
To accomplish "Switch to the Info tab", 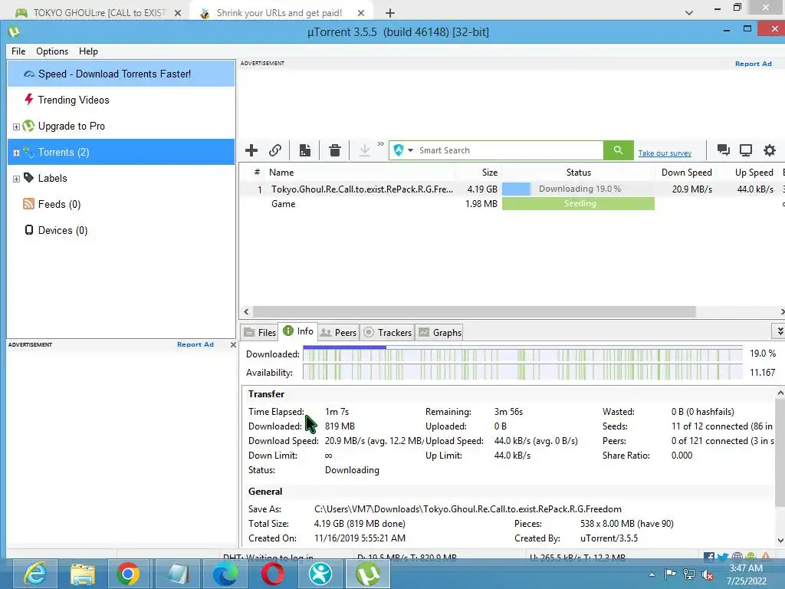I will coord(298,331).
